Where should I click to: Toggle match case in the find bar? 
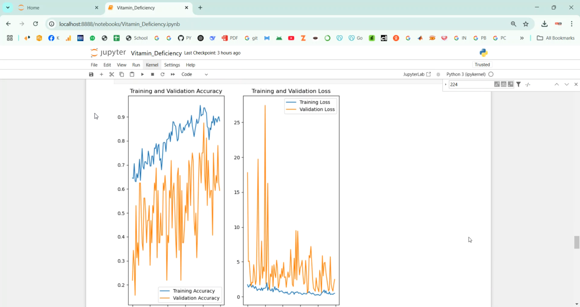(x=497, y=84)
